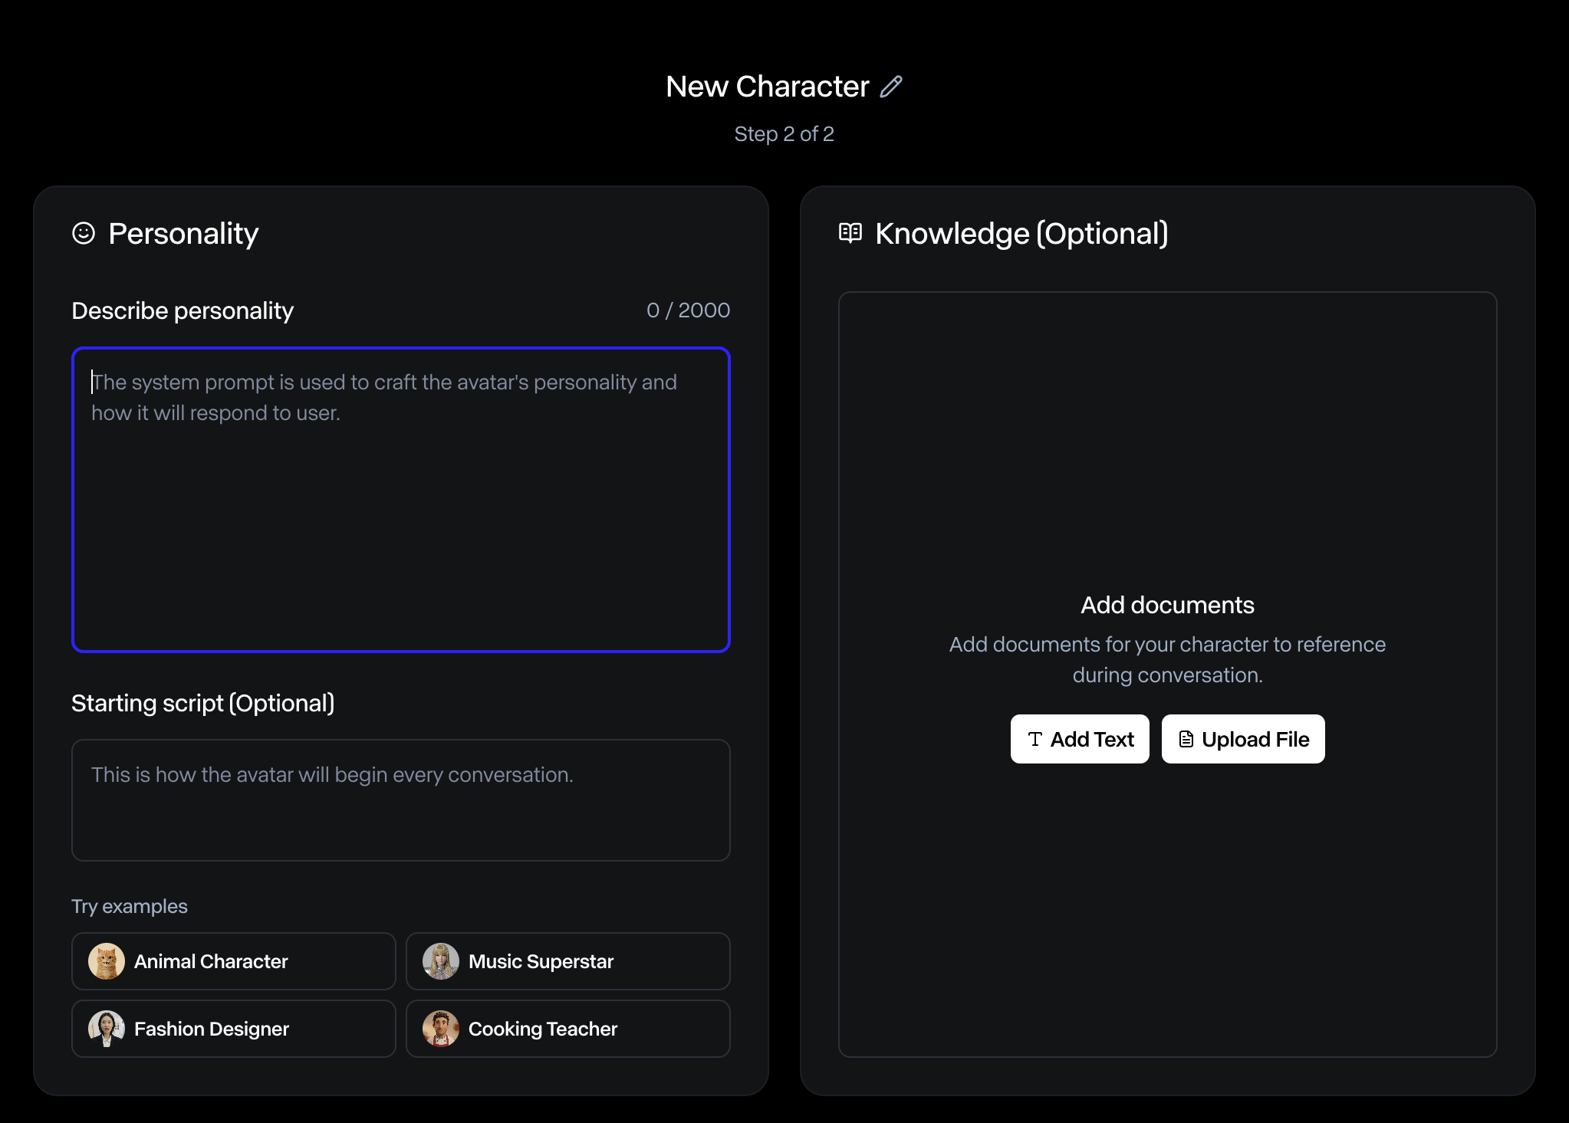Click the Fashion Designer avatar thumbnail

(x=107, y=1029)
